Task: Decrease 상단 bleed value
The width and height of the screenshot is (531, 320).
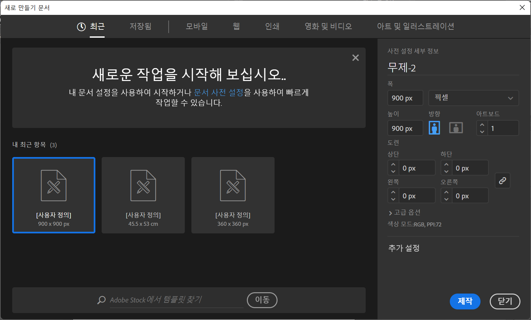Action: (x=393, y=171)
